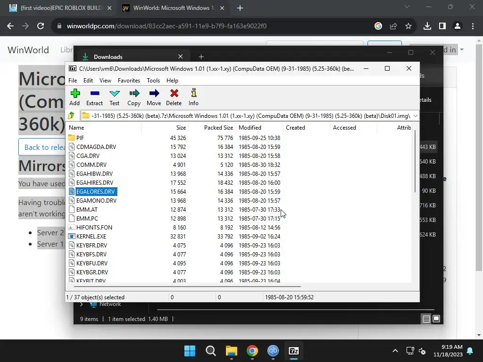The width and height of the screenshot is (483, 362).
Task: Go up one folder level in 7-Zip
Action: point(71,116)
